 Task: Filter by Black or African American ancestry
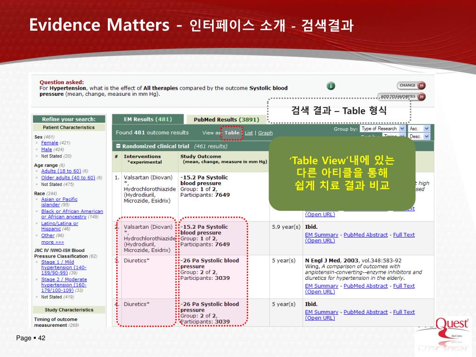point(72,214)
